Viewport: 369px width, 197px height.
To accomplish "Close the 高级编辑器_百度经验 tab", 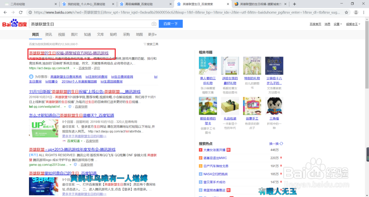I will click(170, 4).
